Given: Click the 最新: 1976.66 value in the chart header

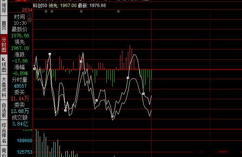Looking at the screenshot, I should tap(92, 6).
